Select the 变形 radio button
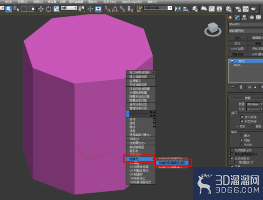Viewport: 263px width, 200px height. (x=237, y=126)
